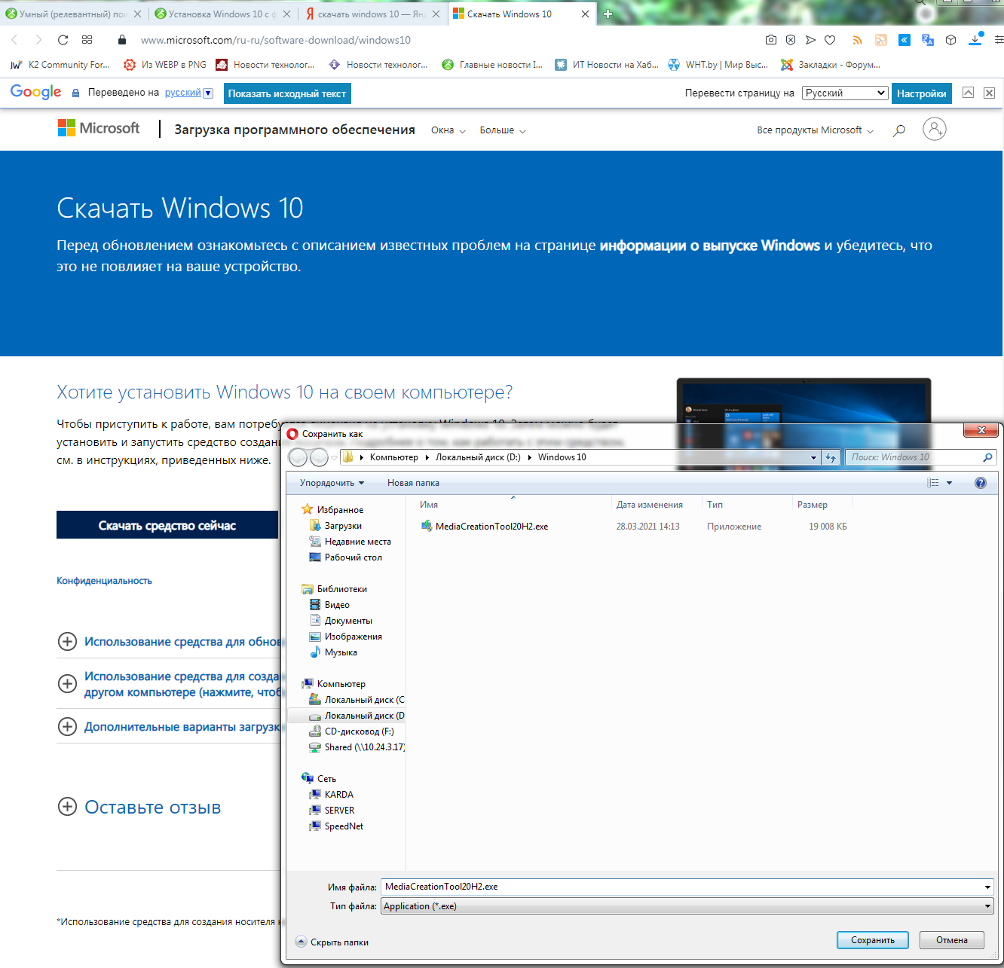Screen dimensions: 1004x968
Task: Expand 'Использование средства для обнов...' section
Action: click(171, 642)
